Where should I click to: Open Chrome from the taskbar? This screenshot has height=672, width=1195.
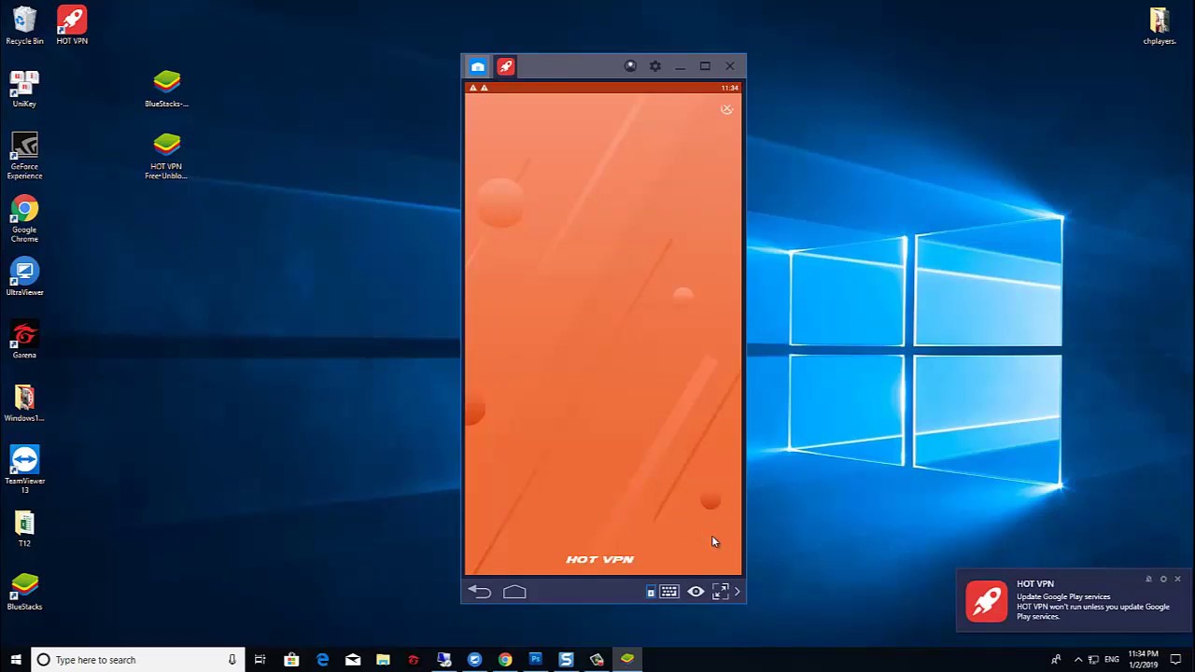(x=505, y=660)
